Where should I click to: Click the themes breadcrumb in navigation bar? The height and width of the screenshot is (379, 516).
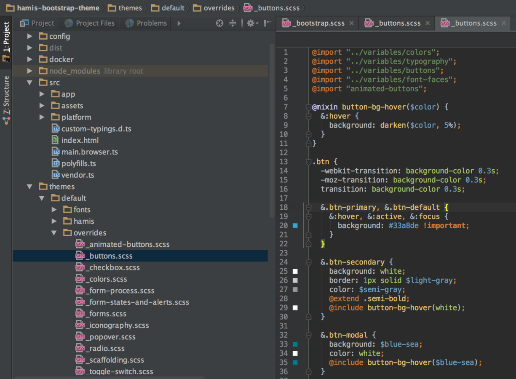[130, 8]
